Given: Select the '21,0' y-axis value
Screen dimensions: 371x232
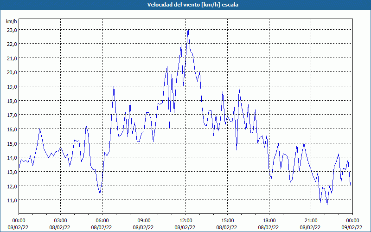Looking at the screenshot, I should click(x=12, y=58).
